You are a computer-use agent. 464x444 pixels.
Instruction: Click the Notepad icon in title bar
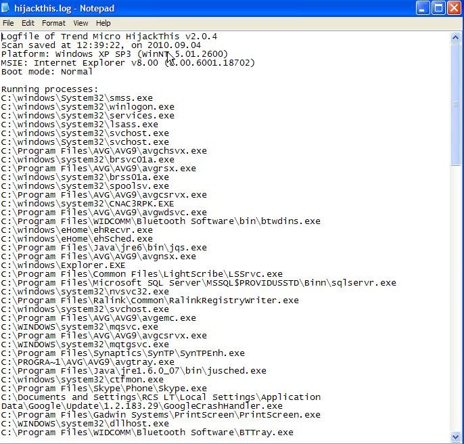5,8
